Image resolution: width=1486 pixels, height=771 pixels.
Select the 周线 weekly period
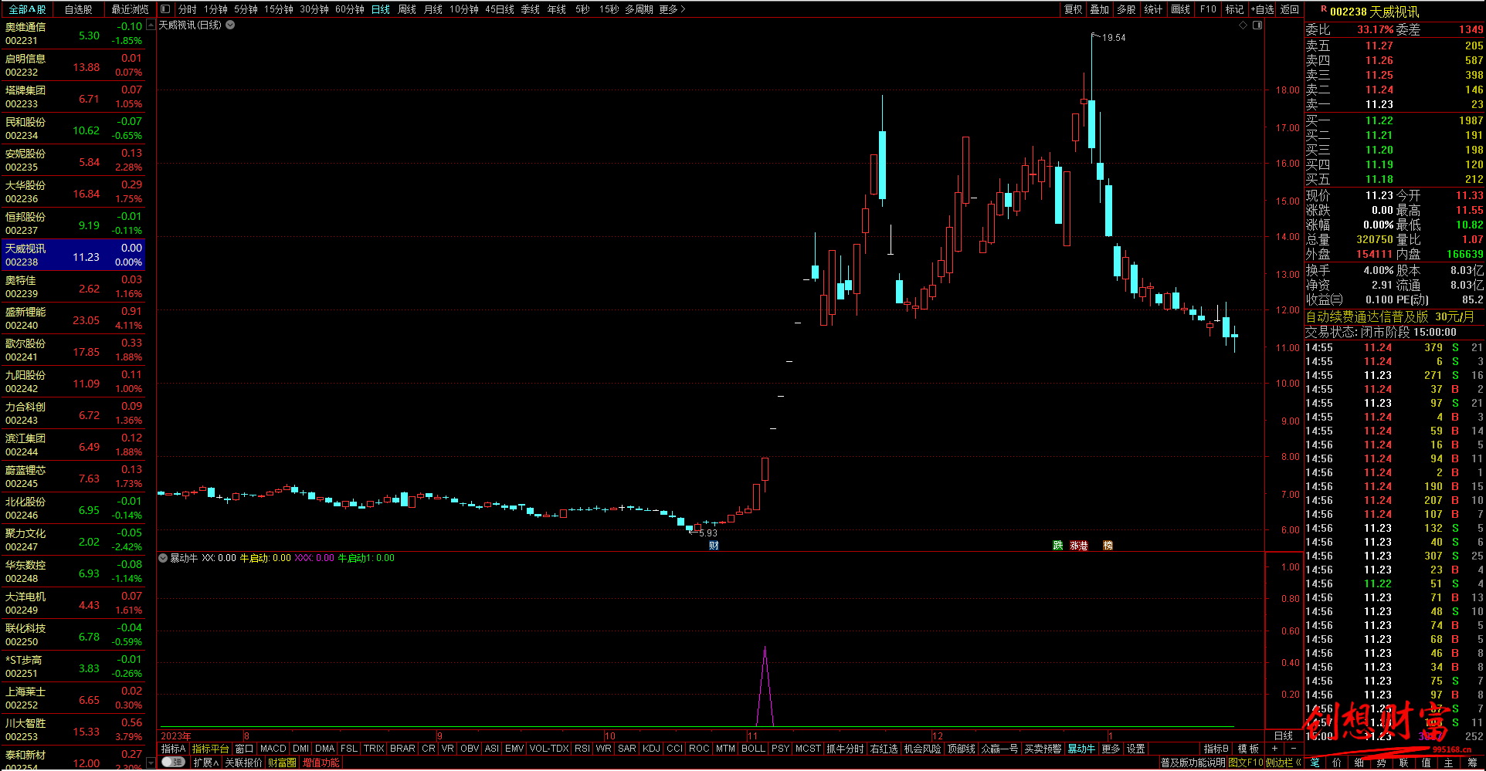tap(407, 9)
